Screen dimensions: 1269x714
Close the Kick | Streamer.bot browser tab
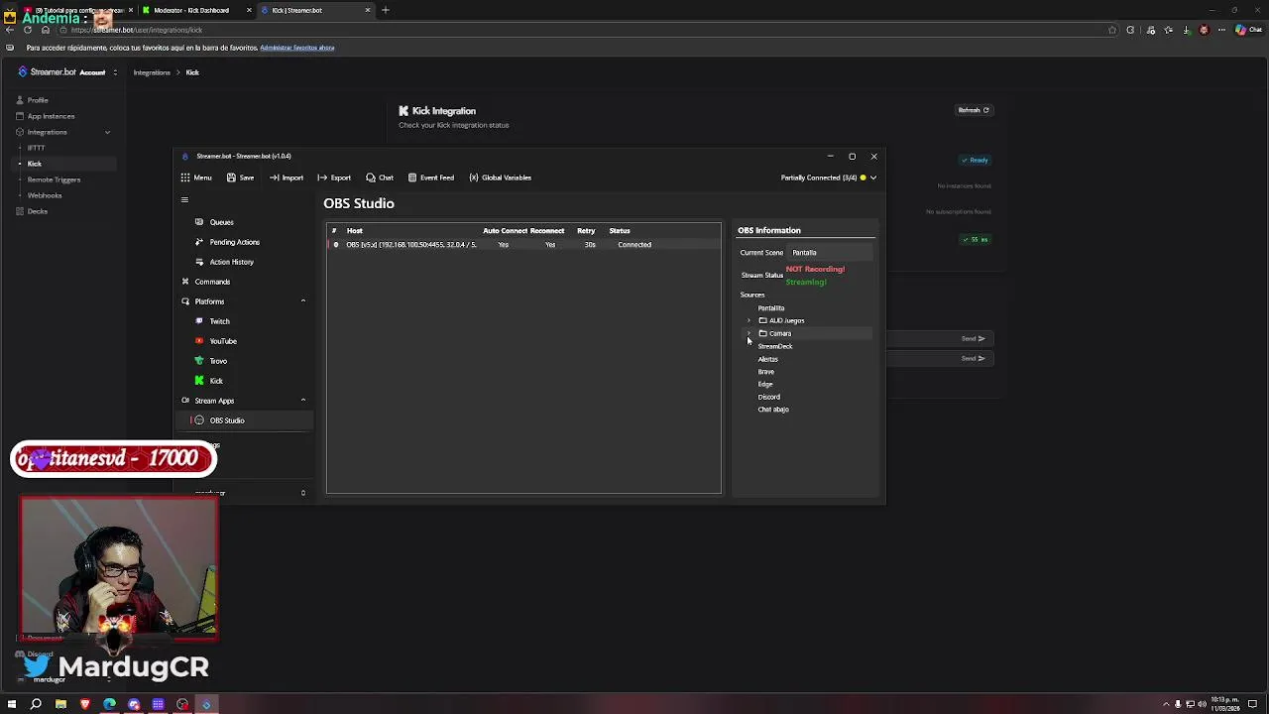pos(368,10)
